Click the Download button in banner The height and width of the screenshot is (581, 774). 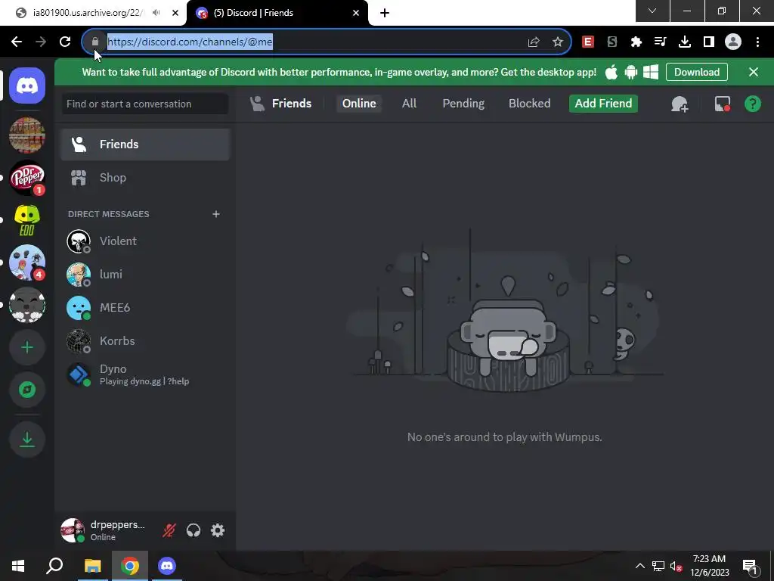(x=696, y=72)
